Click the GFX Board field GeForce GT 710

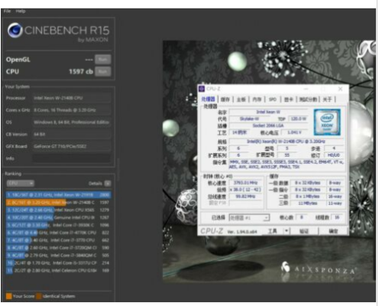pos(71,146)
